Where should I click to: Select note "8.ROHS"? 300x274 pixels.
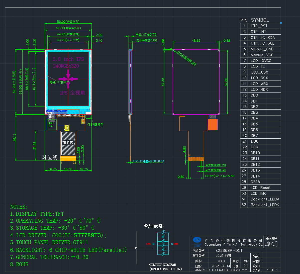19,265
